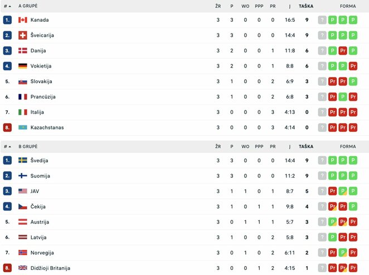Click FORMA header in A grupė
Viewport: 369px width, 275px height.
click(x=348, y=6)
